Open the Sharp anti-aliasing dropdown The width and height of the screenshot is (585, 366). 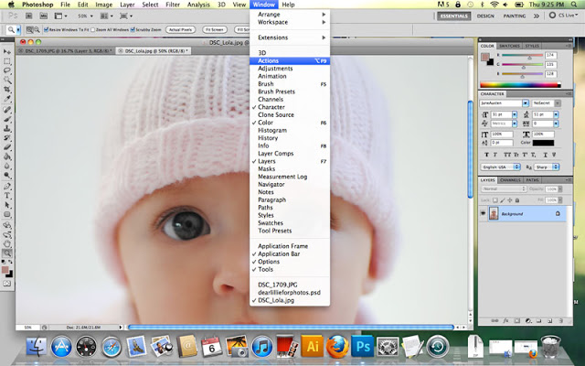pyautogui.click(x=547, y=167)
